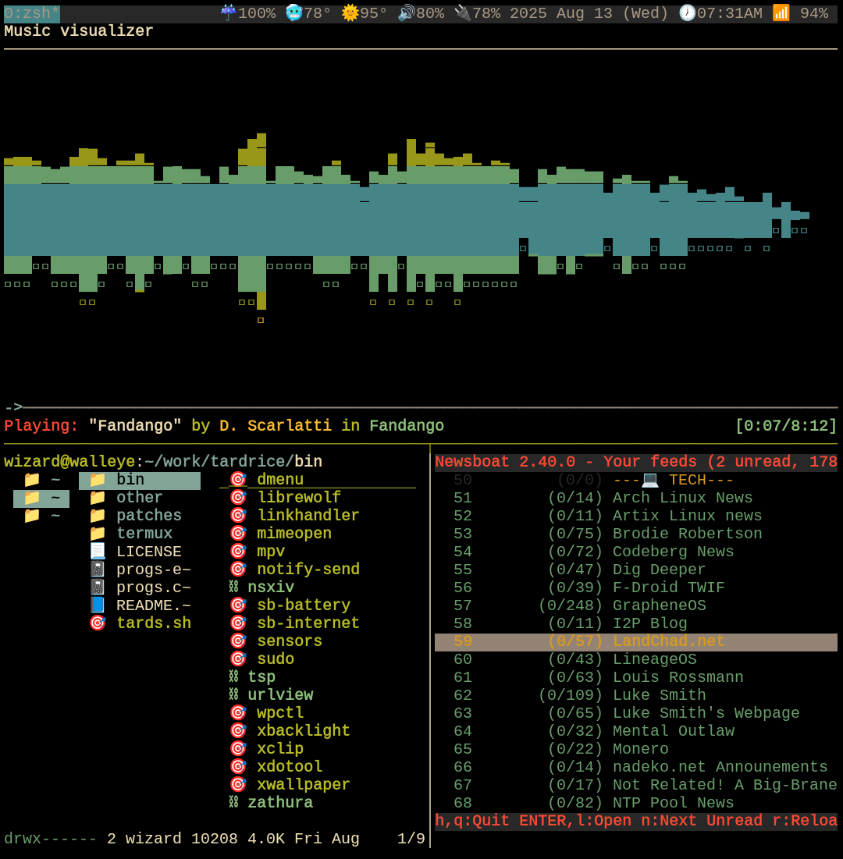Click the volume speaker icon in status bar
The image size is (843, 859).
coord(405,13)
